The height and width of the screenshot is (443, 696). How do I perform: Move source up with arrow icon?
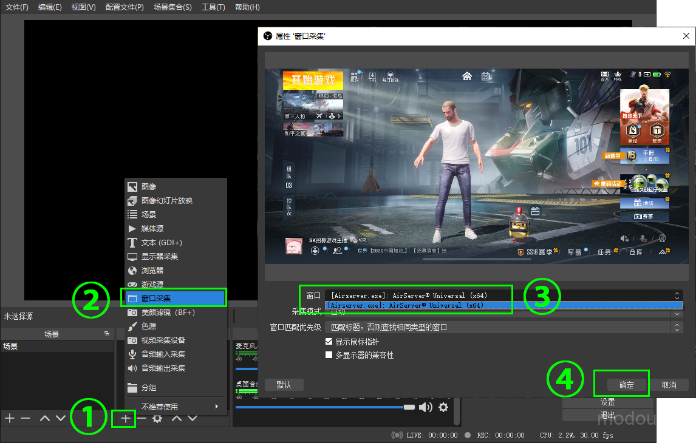click(177, 418)
